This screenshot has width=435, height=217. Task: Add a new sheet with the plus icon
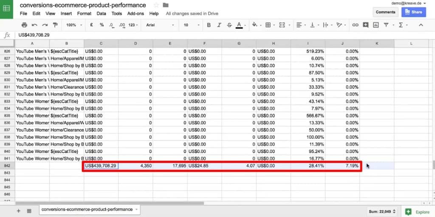coord(19,211)
